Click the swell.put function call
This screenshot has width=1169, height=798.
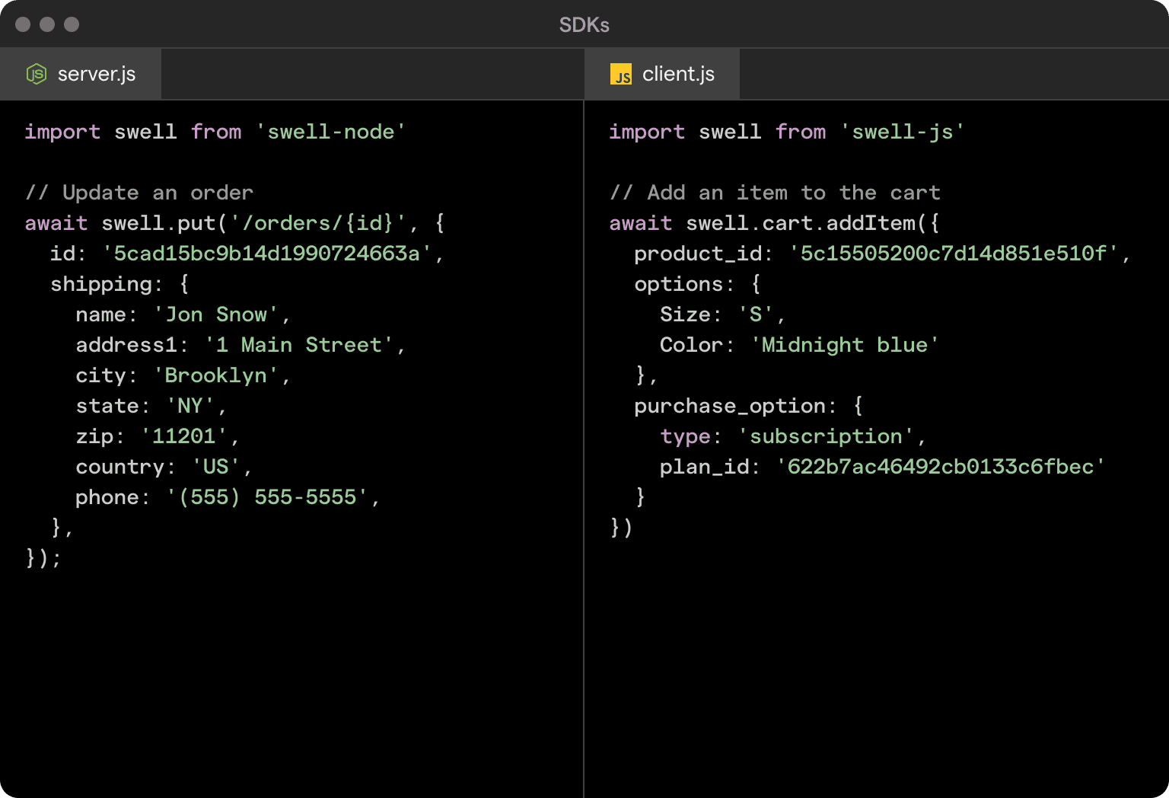(160, 223)
